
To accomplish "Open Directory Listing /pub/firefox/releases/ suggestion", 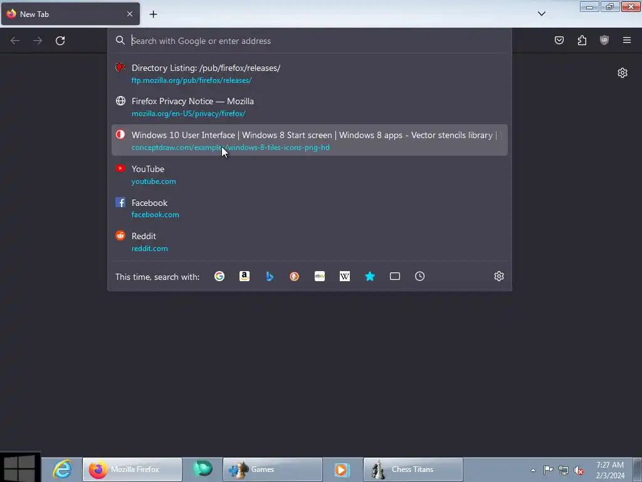I will [310, 73].
